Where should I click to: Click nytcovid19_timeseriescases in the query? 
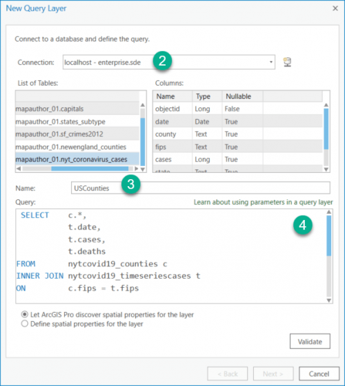click(129, 276)
